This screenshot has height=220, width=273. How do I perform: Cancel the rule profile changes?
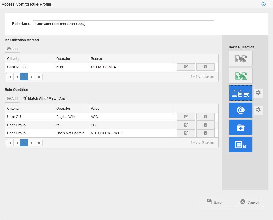point(249,202)
